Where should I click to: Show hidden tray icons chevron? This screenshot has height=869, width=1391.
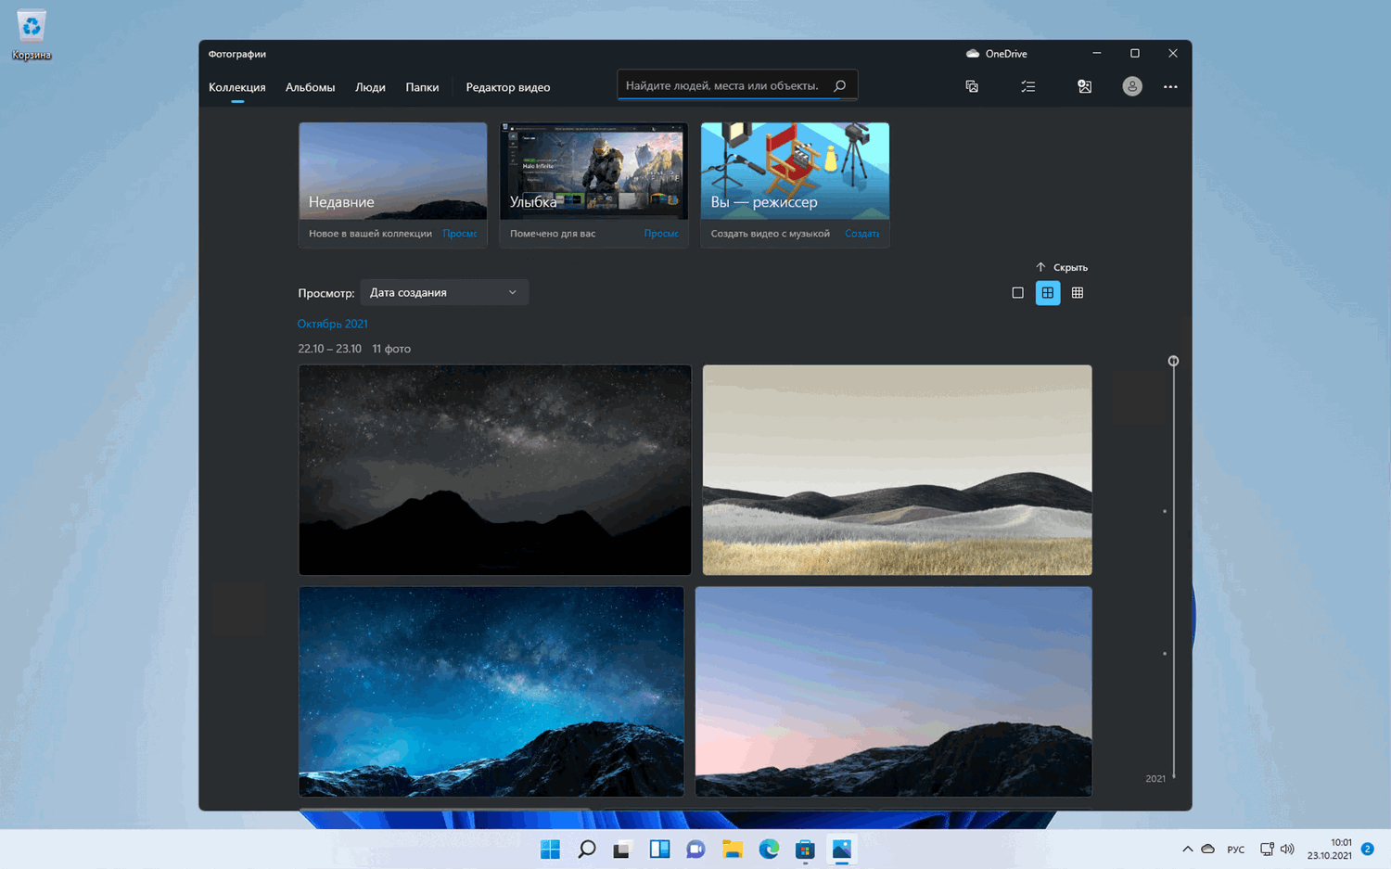1188,850
